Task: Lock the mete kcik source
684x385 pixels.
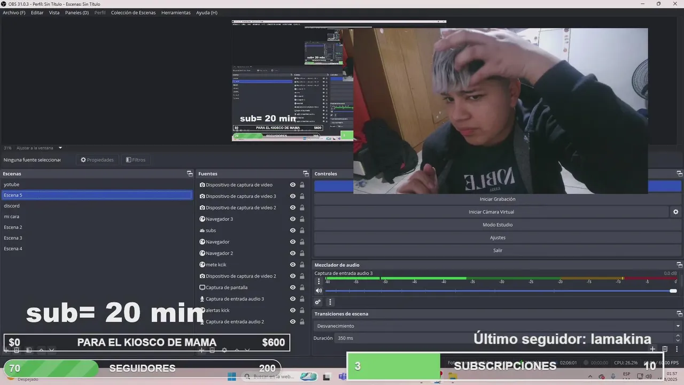Action: tap(302, 265)
